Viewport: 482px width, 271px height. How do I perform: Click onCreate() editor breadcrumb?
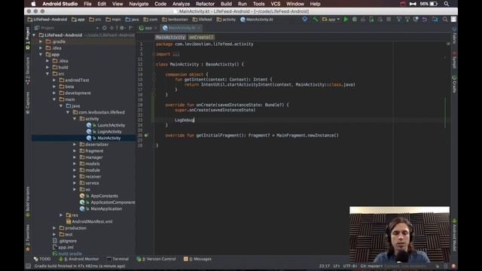(x=201, y=37)
